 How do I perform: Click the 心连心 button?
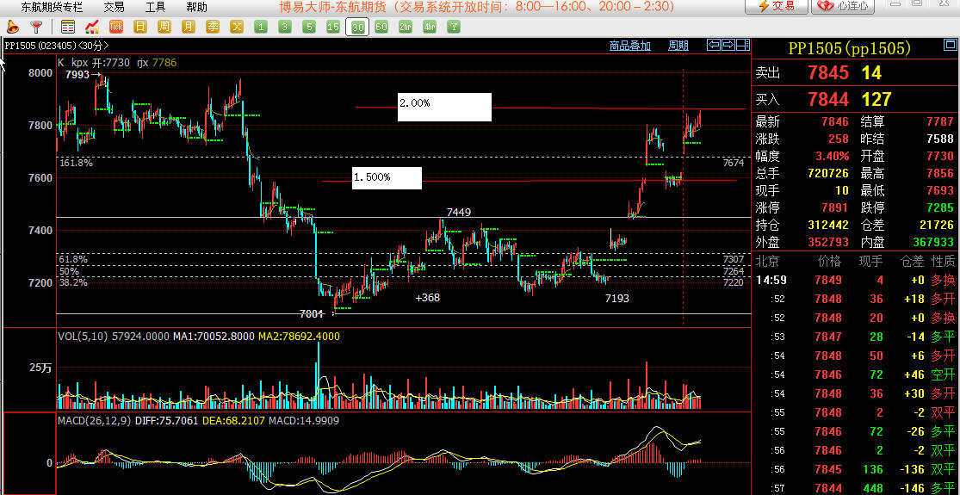845,6
